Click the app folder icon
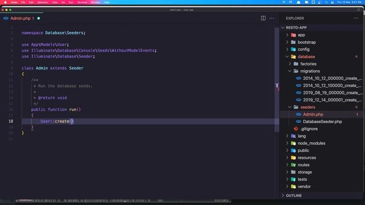Image resolution: width=365 pixels, height=205 pixels. 293,35
